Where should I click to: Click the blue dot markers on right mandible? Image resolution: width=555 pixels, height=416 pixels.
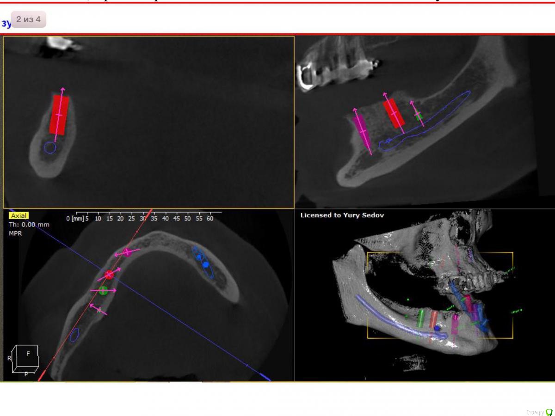point(203,261)
